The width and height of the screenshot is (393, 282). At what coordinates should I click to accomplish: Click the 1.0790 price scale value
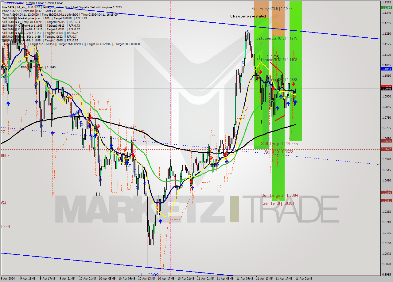[386, 117]
